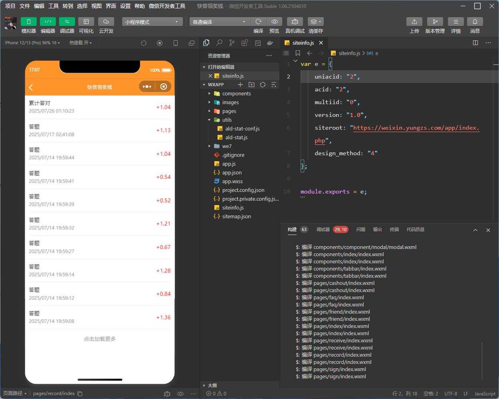Screen dimensions: 499x399
Task: Toggle the debugger panel (调试器)
Action: 67,22
